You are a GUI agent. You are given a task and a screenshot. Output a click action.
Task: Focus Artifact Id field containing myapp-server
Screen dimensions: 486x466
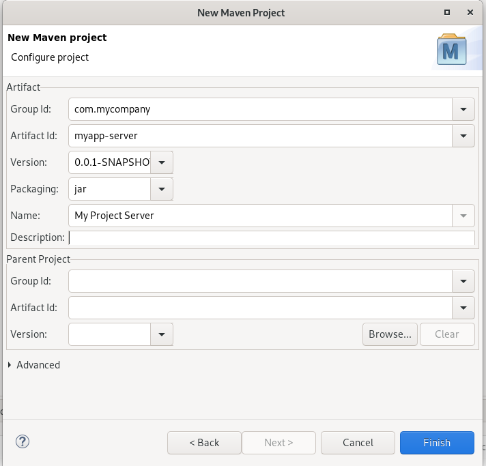260,136
